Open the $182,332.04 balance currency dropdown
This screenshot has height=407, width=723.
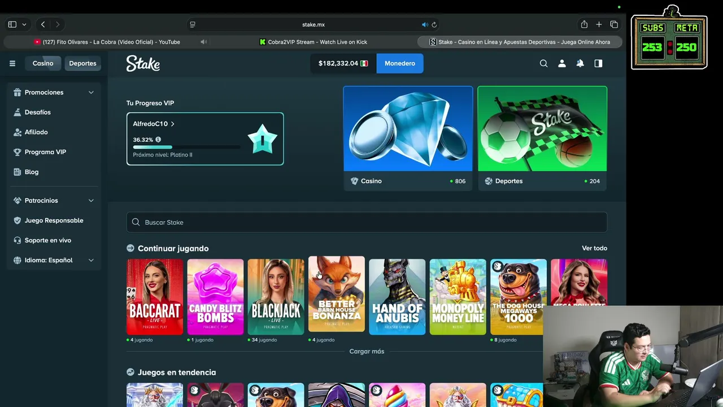pyautogui.click(x=343, y=63)
